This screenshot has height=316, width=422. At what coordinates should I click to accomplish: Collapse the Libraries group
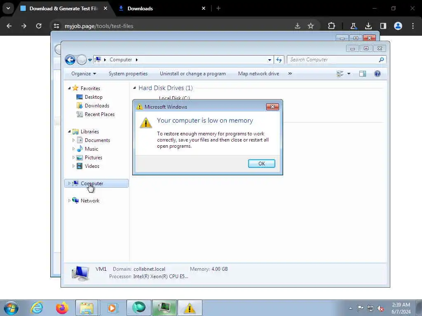pyautogui.click(x=69, y=131)
